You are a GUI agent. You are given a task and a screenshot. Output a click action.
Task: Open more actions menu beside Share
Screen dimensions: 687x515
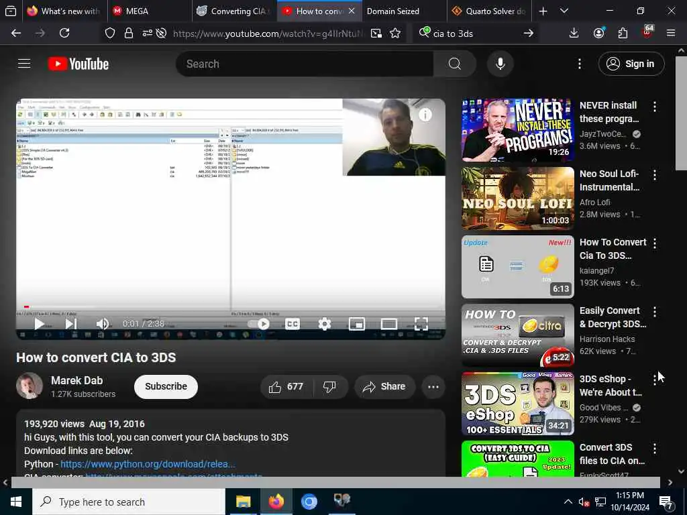click(433, 387)
